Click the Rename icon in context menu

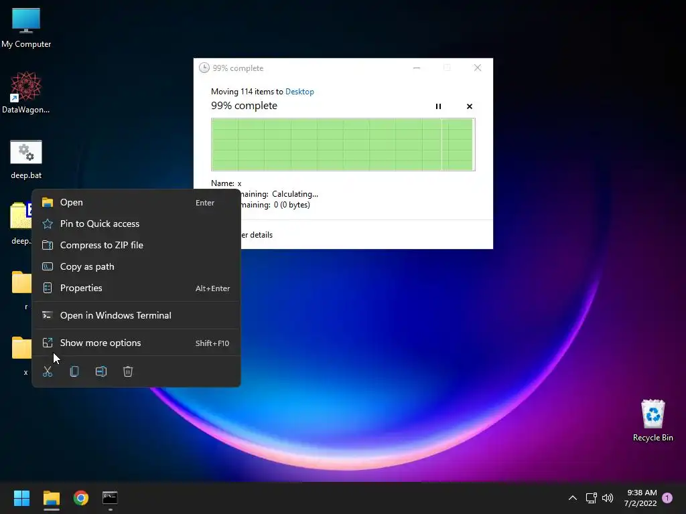point(101,371)
